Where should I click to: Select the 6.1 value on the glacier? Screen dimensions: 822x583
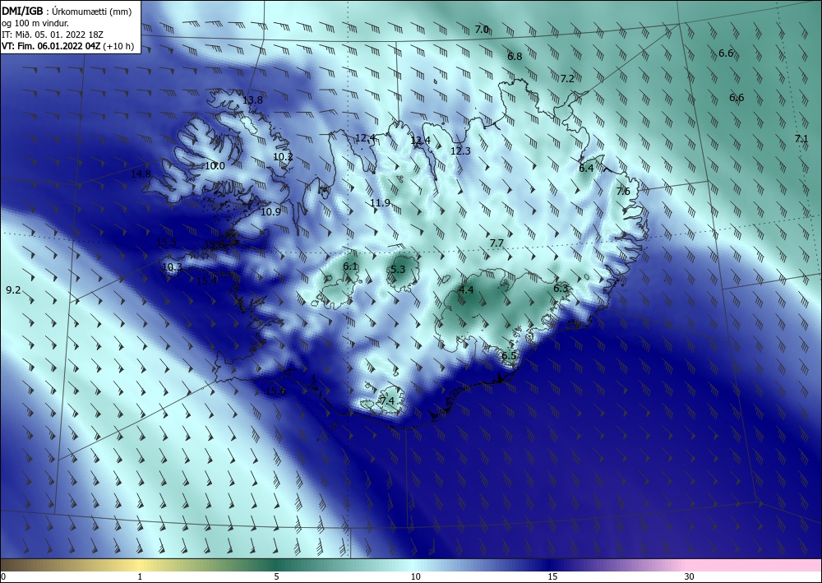[350, 266]
